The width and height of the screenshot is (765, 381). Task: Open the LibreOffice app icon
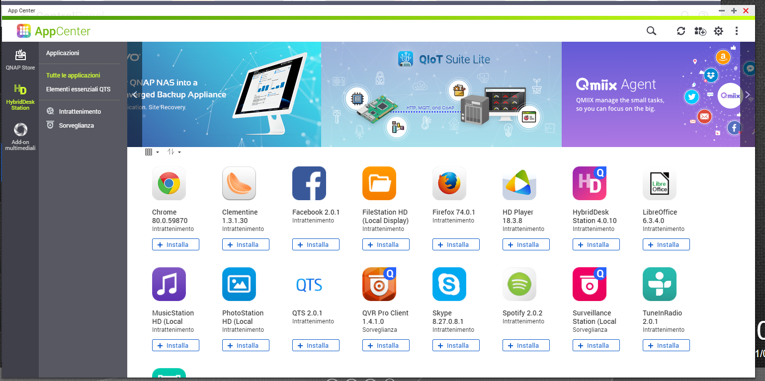(660, 183)
